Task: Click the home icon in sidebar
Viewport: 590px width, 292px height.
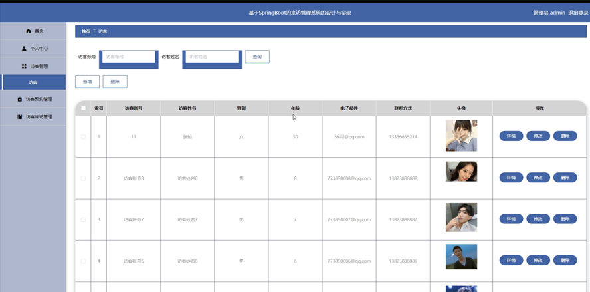Action: coord(28,31)
